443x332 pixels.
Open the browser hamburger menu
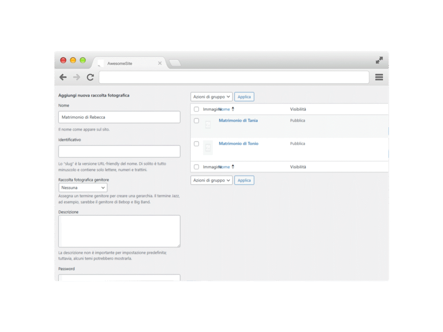(x=379, y=77)
